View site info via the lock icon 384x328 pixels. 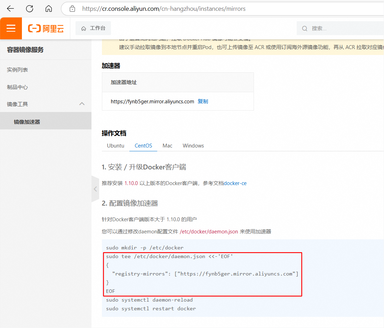coord(72,9)
